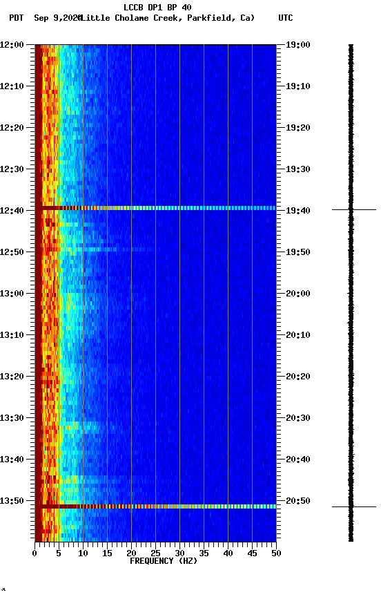The width and height of the screenshot is (381, 597).
Task: Click the '30' frequency axis tick label
Action: [179, 553]
